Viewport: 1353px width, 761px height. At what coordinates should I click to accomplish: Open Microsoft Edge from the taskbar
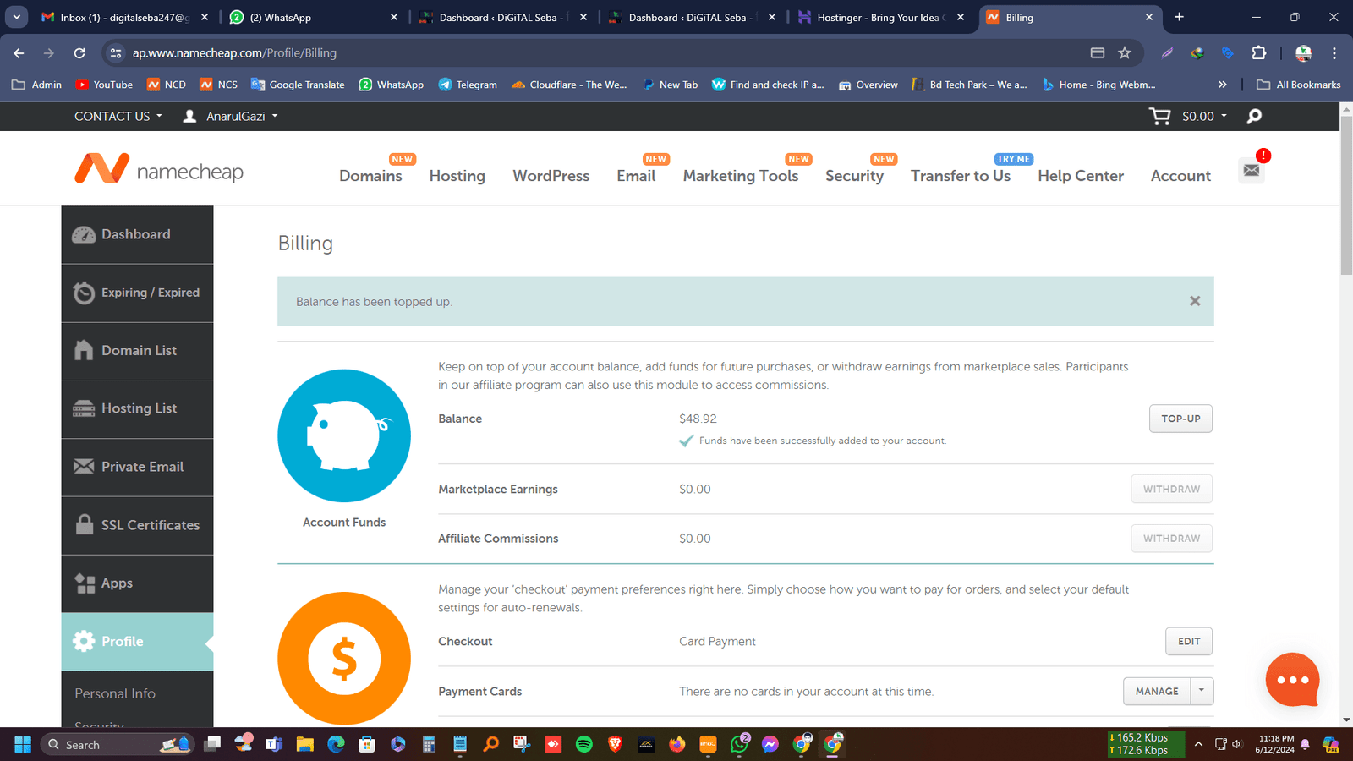[336, 744]
